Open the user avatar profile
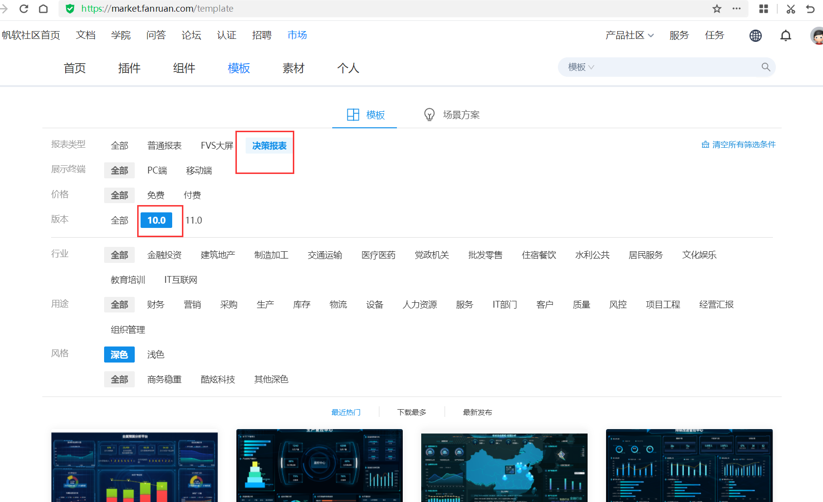Image resolution: width=823 pixels, height=502 pixels. tap(817, 35)
